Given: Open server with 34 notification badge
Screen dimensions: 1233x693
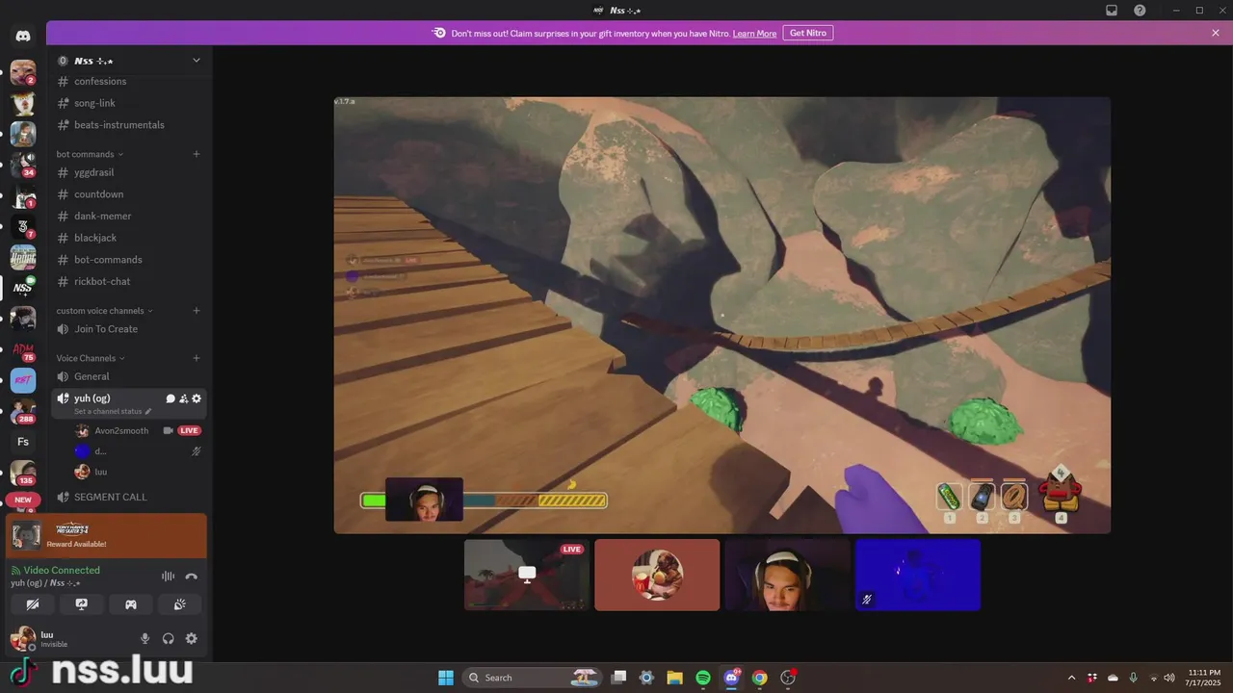Looking at the screenshot, I should coord(23,165).
